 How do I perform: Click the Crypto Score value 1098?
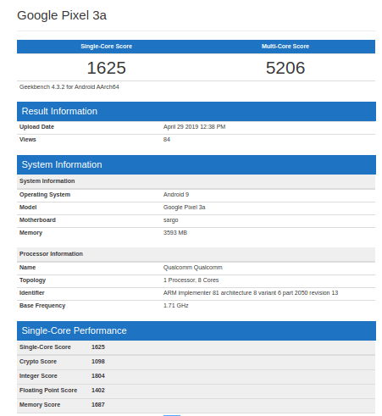(98, 362)
